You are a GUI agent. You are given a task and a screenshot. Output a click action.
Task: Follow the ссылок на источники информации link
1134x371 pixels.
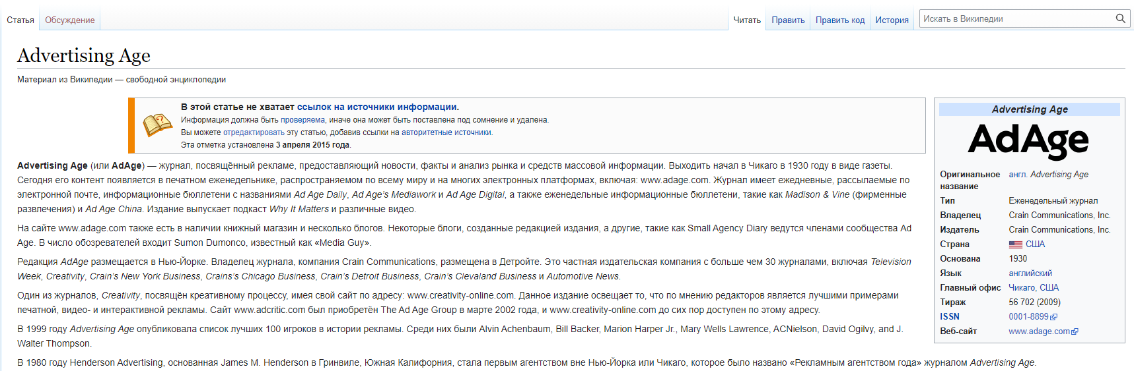click(376, 107)
